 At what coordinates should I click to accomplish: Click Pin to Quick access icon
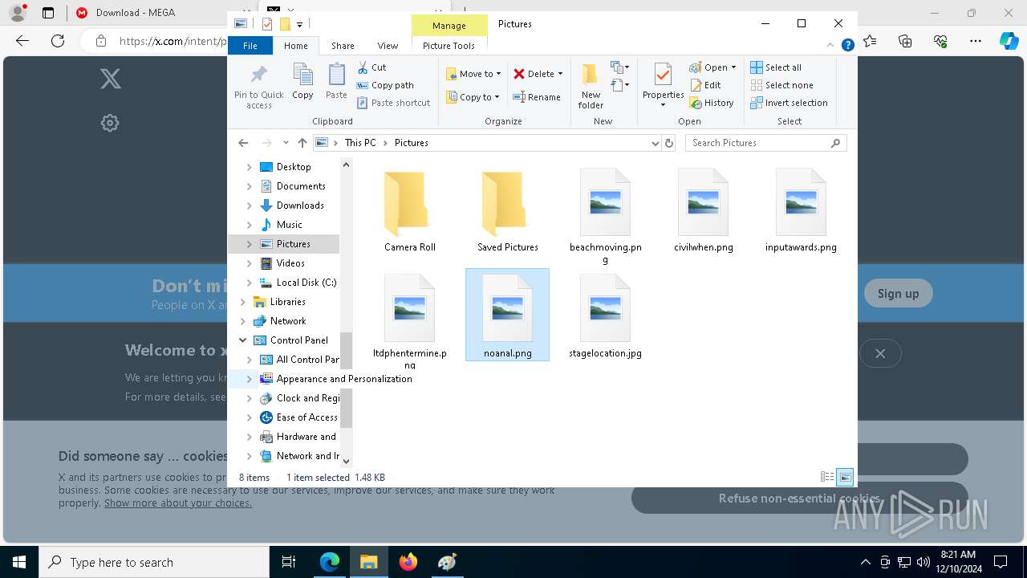click(x=258, y=87)
